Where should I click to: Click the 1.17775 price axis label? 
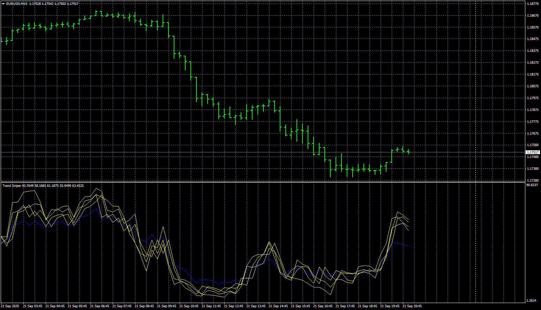point(532,122)
